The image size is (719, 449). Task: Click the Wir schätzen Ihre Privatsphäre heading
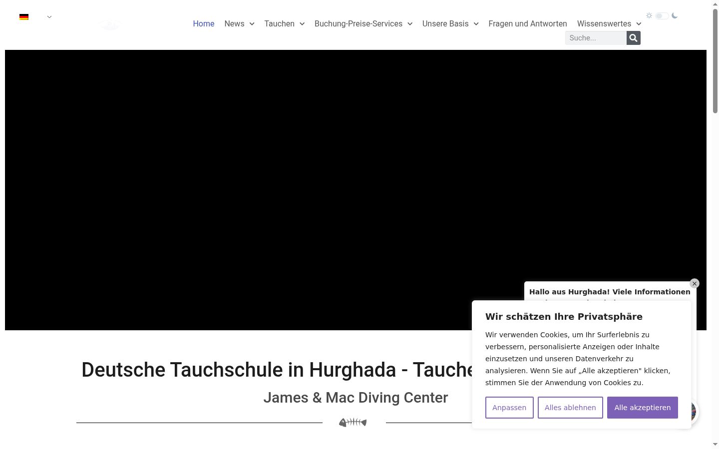[564, 317]
